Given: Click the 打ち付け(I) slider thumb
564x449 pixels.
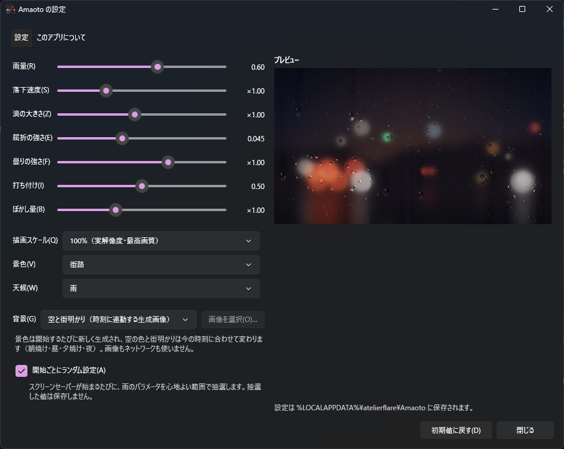Looking at the screenshot, I should tap(142, 186).
